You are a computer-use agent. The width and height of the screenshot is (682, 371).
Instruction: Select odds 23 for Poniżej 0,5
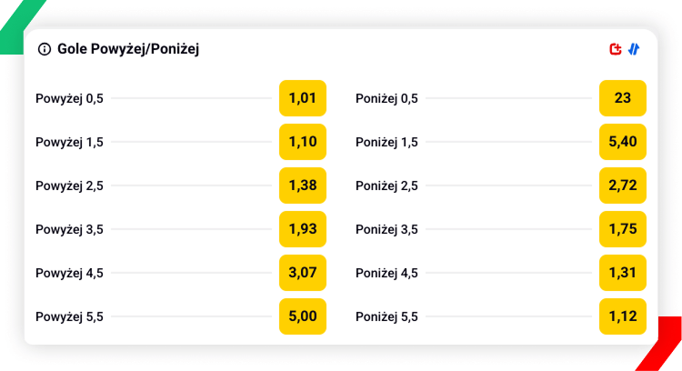[x=623, y=98]
